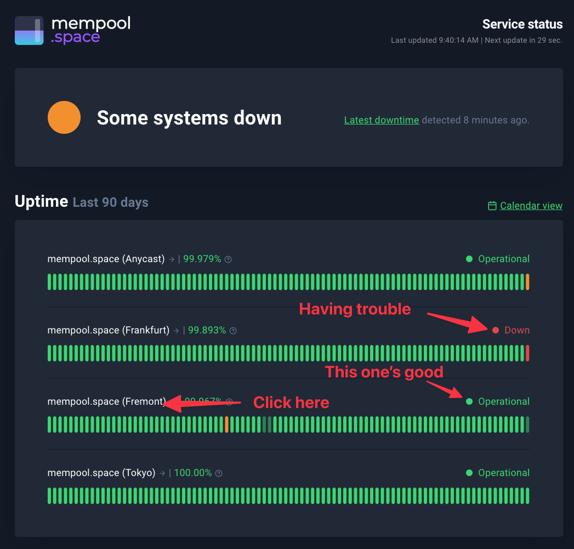574x549 pixels.
Task: Click the red Down status dot for Frankfurt
Action: [496, 330]
